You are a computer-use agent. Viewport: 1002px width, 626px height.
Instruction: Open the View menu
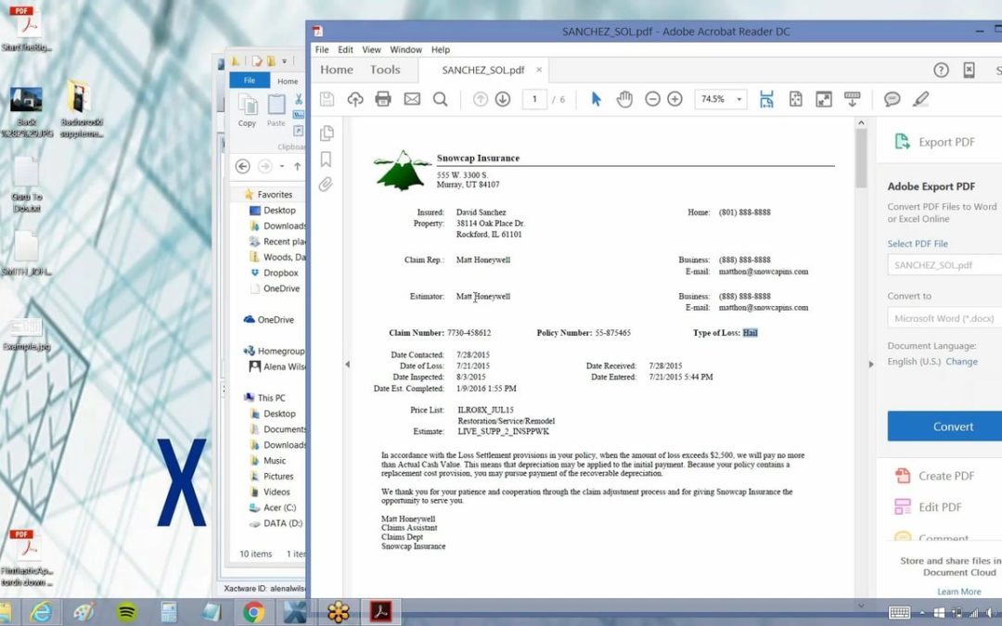(x=371, y=50)
